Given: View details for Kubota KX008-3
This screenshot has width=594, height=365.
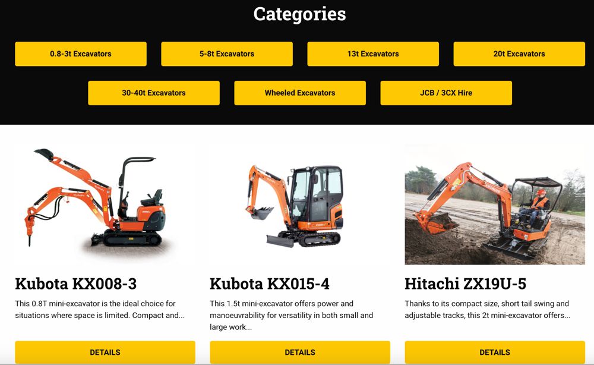Looking at the screenshot, I should 105,352.
